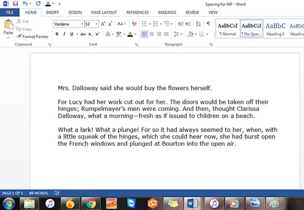304x210 pixels.
Task: Grow font size with the larger A icon
Action: pyautogui.click(x=103, y=24)
